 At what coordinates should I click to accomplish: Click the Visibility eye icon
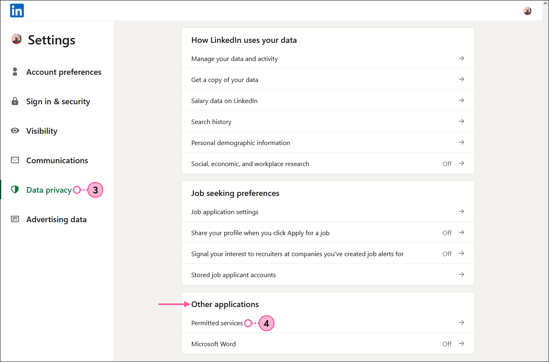tap(15, 130)
